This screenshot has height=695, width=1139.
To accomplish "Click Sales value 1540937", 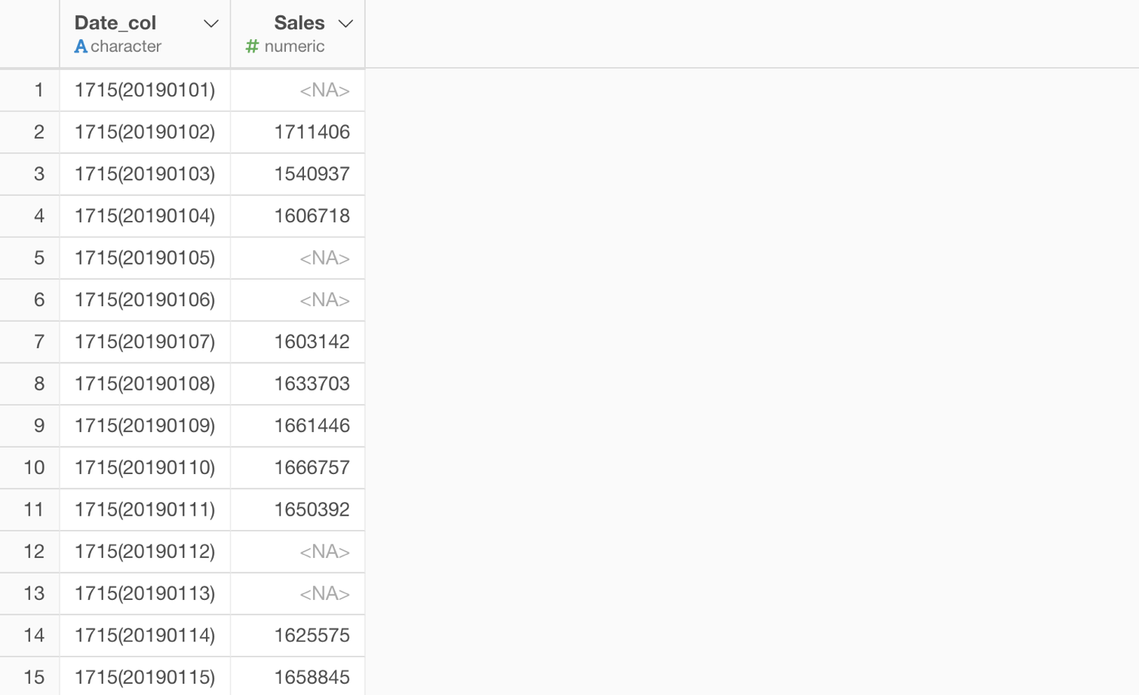I will click(312, 174).
